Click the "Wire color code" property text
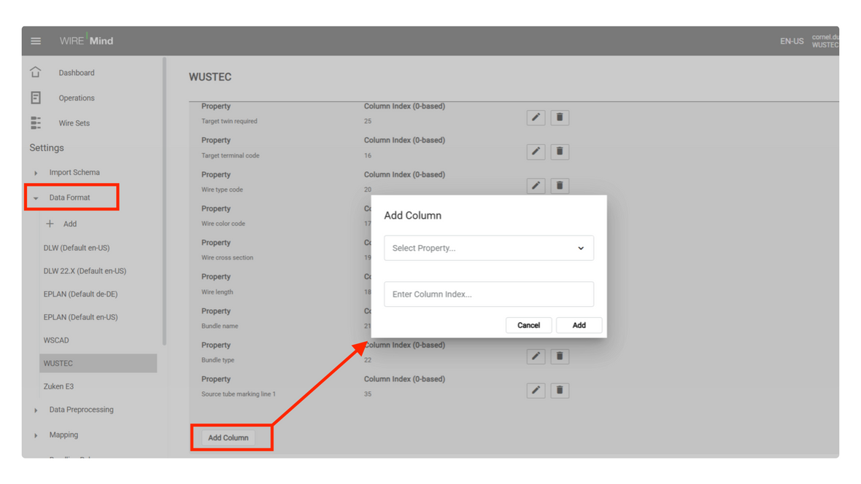The height and width of the screenshot is (484, 861). [223, 223]
